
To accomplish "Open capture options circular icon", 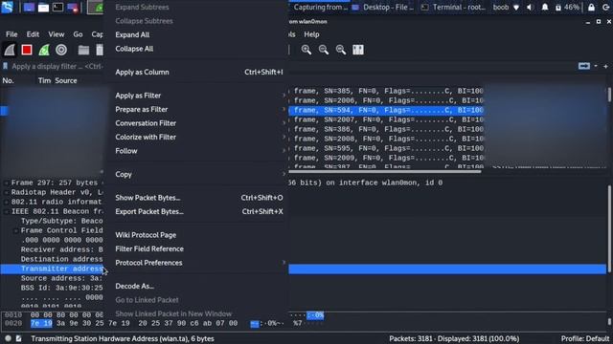I will 61,50.
